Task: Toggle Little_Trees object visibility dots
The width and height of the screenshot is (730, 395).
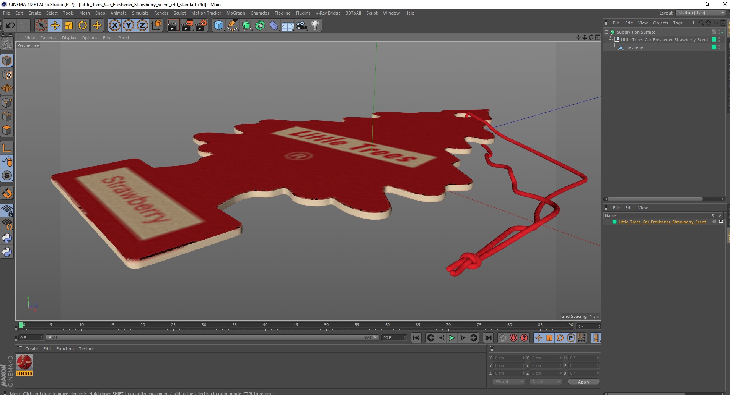Action: 719,40
